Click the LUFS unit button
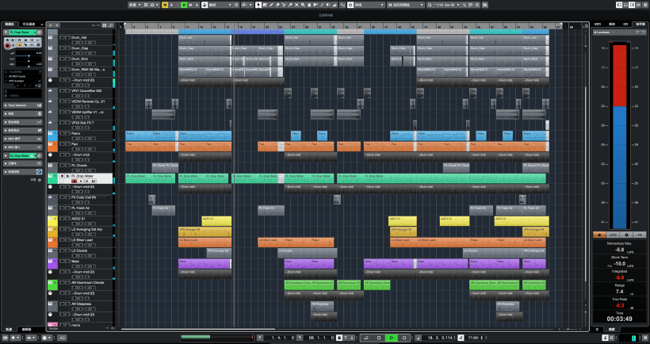Viewport: 650px width, 344px height. click(613, 235)
